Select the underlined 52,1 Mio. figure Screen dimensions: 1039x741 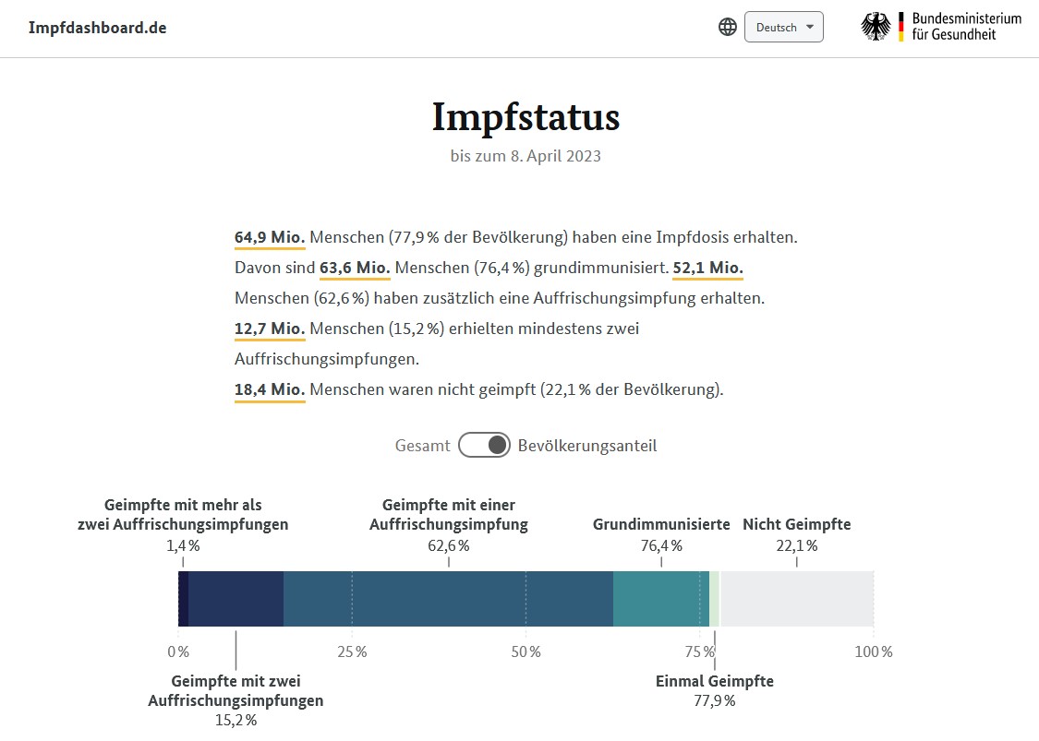(707, 269)
